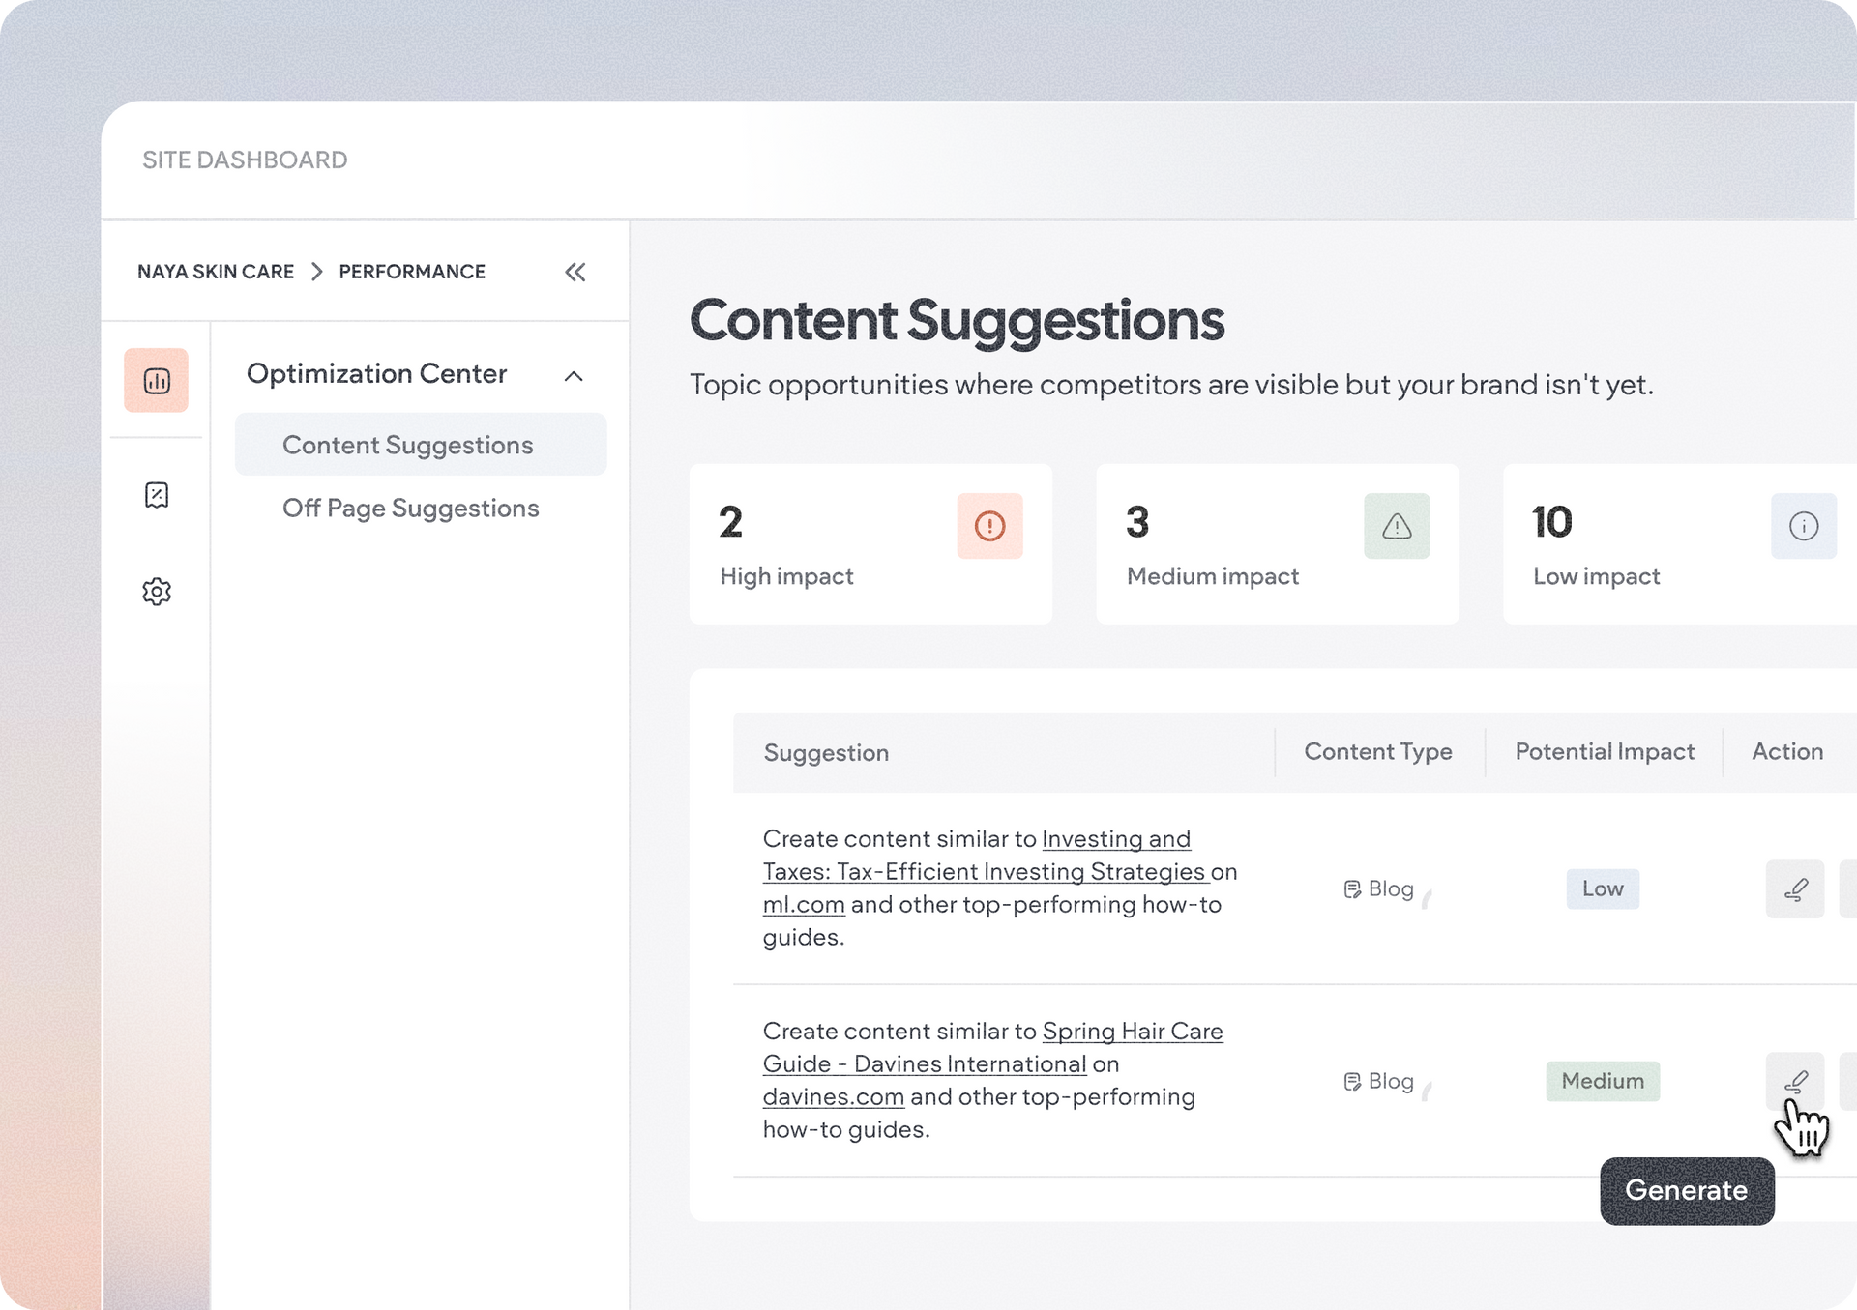Screen dimensions: 1857x1310
Task: Open the performance chart sidebar icon
Action: tap(156, 381)
